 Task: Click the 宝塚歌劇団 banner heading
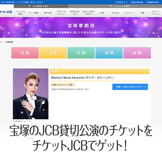pyautogui.click(x=81, y=26)
